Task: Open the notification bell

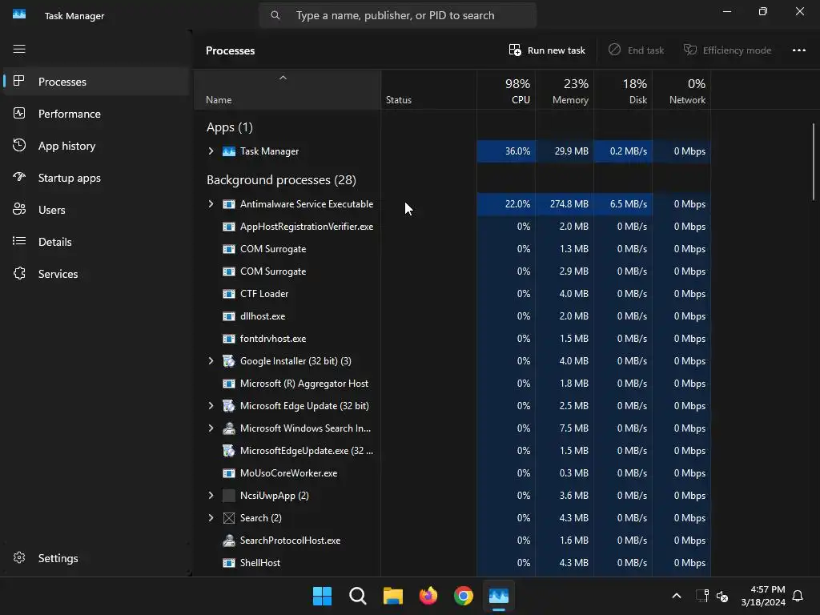Action: (x=798, y=596)
